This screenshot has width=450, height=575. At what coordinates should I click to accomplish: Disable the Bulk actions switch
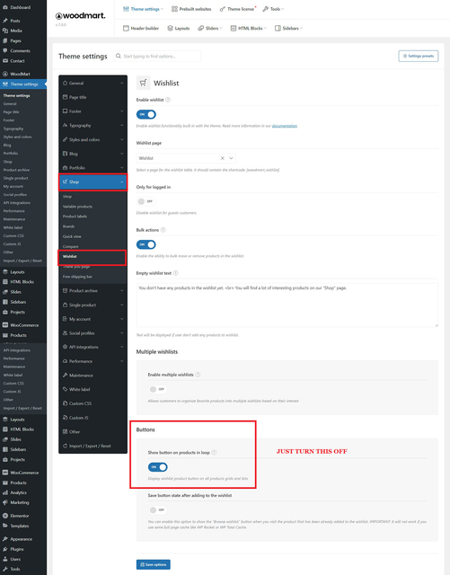(x=146, y=244)
